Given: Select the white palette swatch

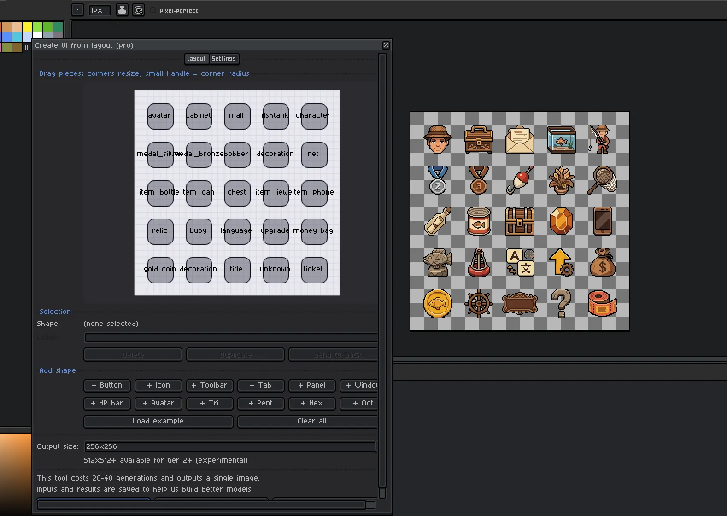Looking at the screenshot, I should 38,36.
